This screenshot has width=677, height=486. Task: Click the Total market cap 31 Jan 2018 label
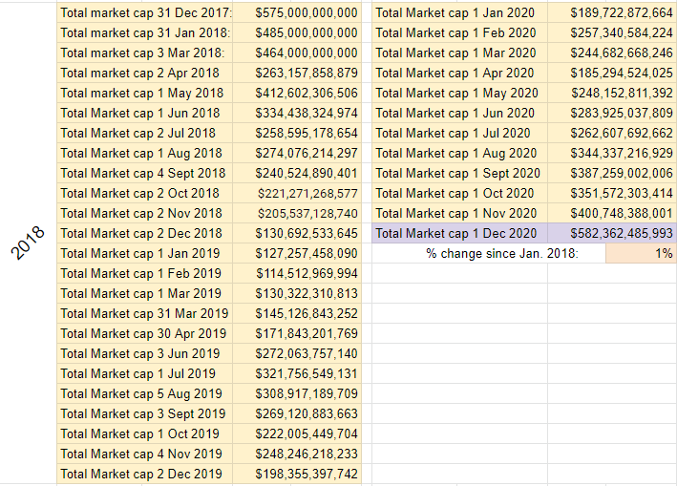pos(144,32)
